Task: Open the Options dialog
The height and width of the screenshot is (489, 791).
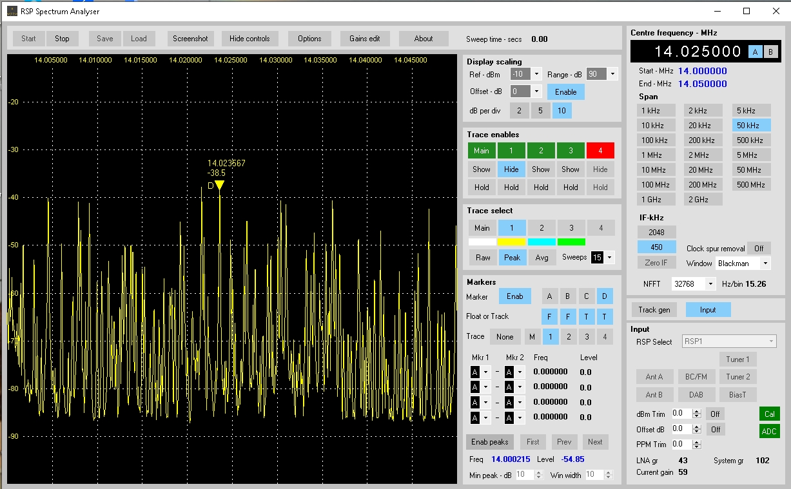Action: tap(309, 39)
